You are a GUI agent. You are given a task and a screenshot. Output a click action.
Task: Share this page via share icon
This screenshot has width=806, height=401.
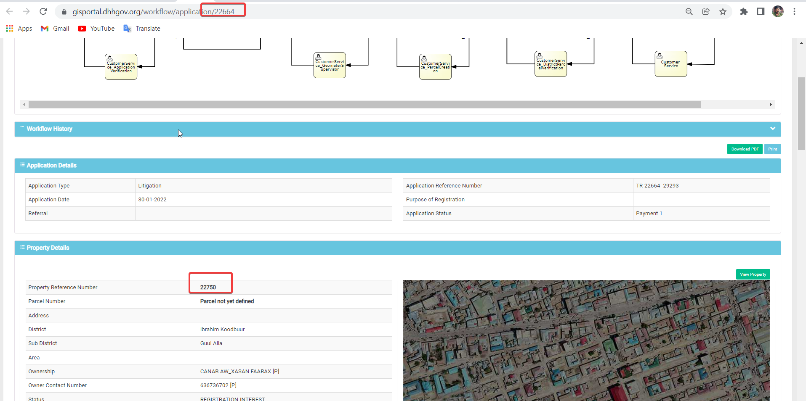(706, 11)
